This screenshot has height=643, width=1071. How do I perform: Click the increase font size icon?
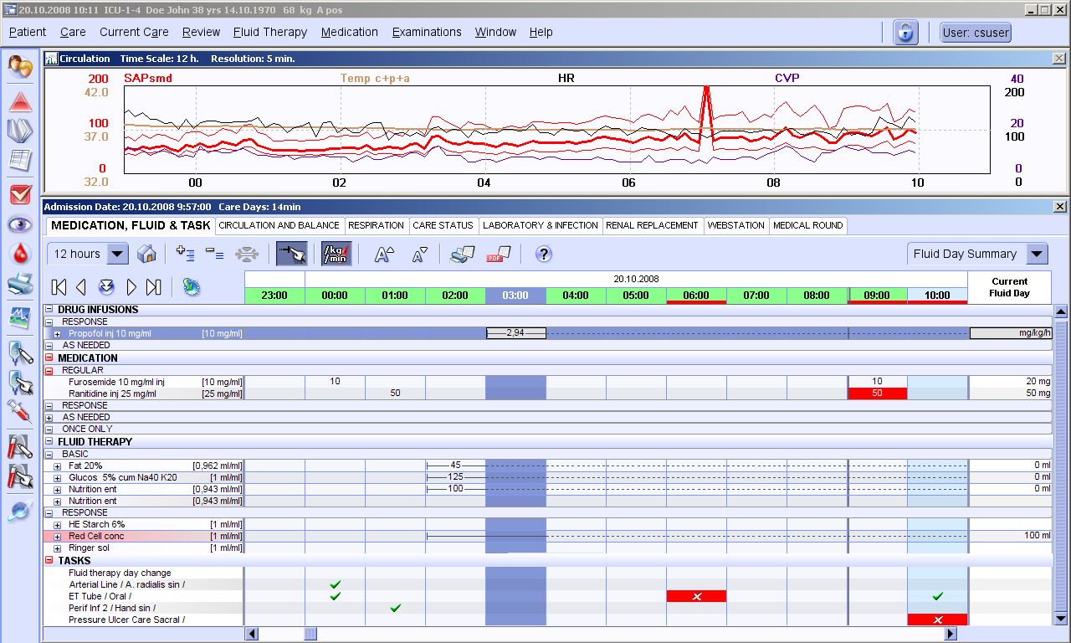(384, 255)
